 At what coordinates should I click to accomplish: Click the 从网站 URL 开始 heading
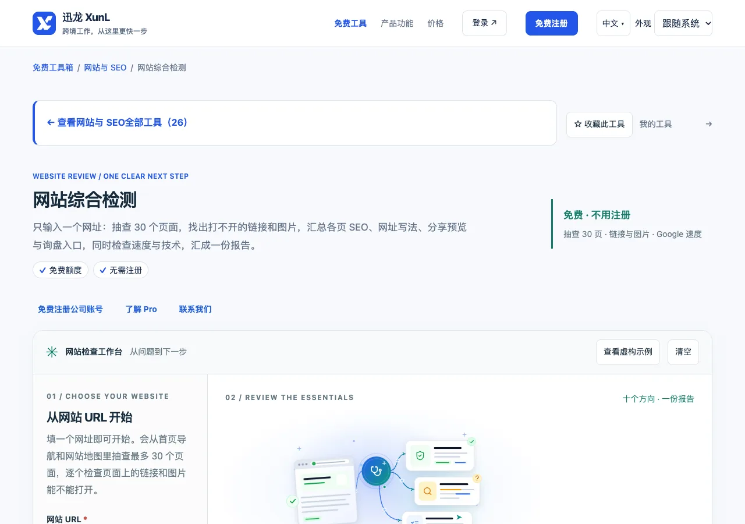tap(90, 417)
